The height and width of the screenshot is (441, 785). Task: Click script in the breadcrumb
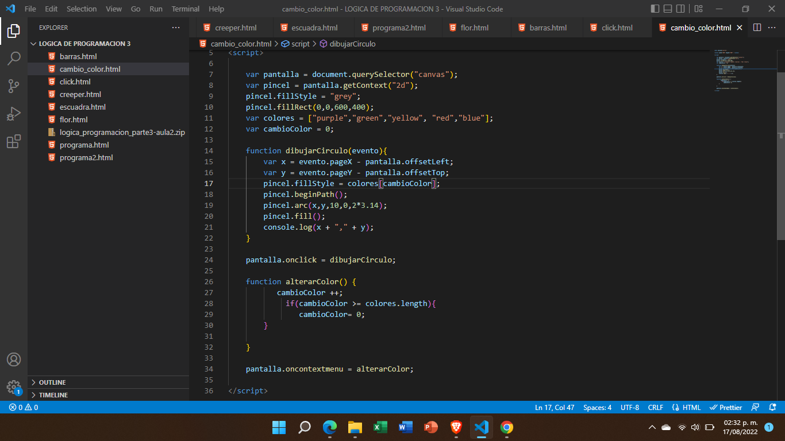coord(295,44)
